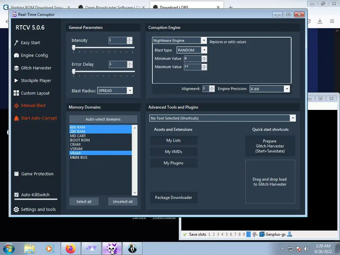Open the browser hamburger menu
340x255 pixels.
tap(332, 21)
